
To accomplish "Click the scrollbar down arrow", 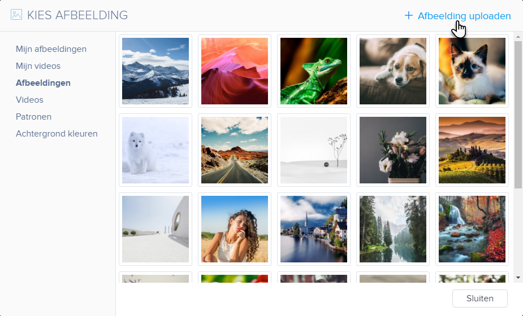I will click(x=518, y=278).
